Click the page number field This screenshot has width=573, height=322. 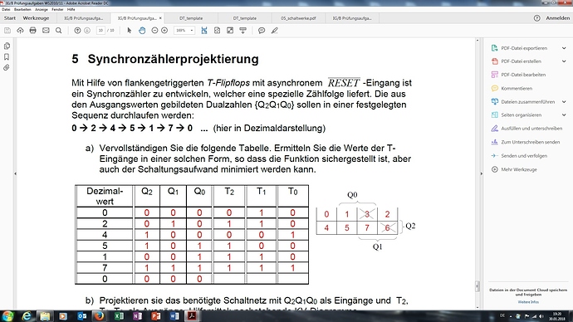click(100, 31)
